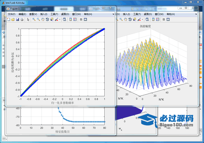Click Print Figure icon in Figure 1
This screenshot has height=143, width=204.
click(22, 19)
